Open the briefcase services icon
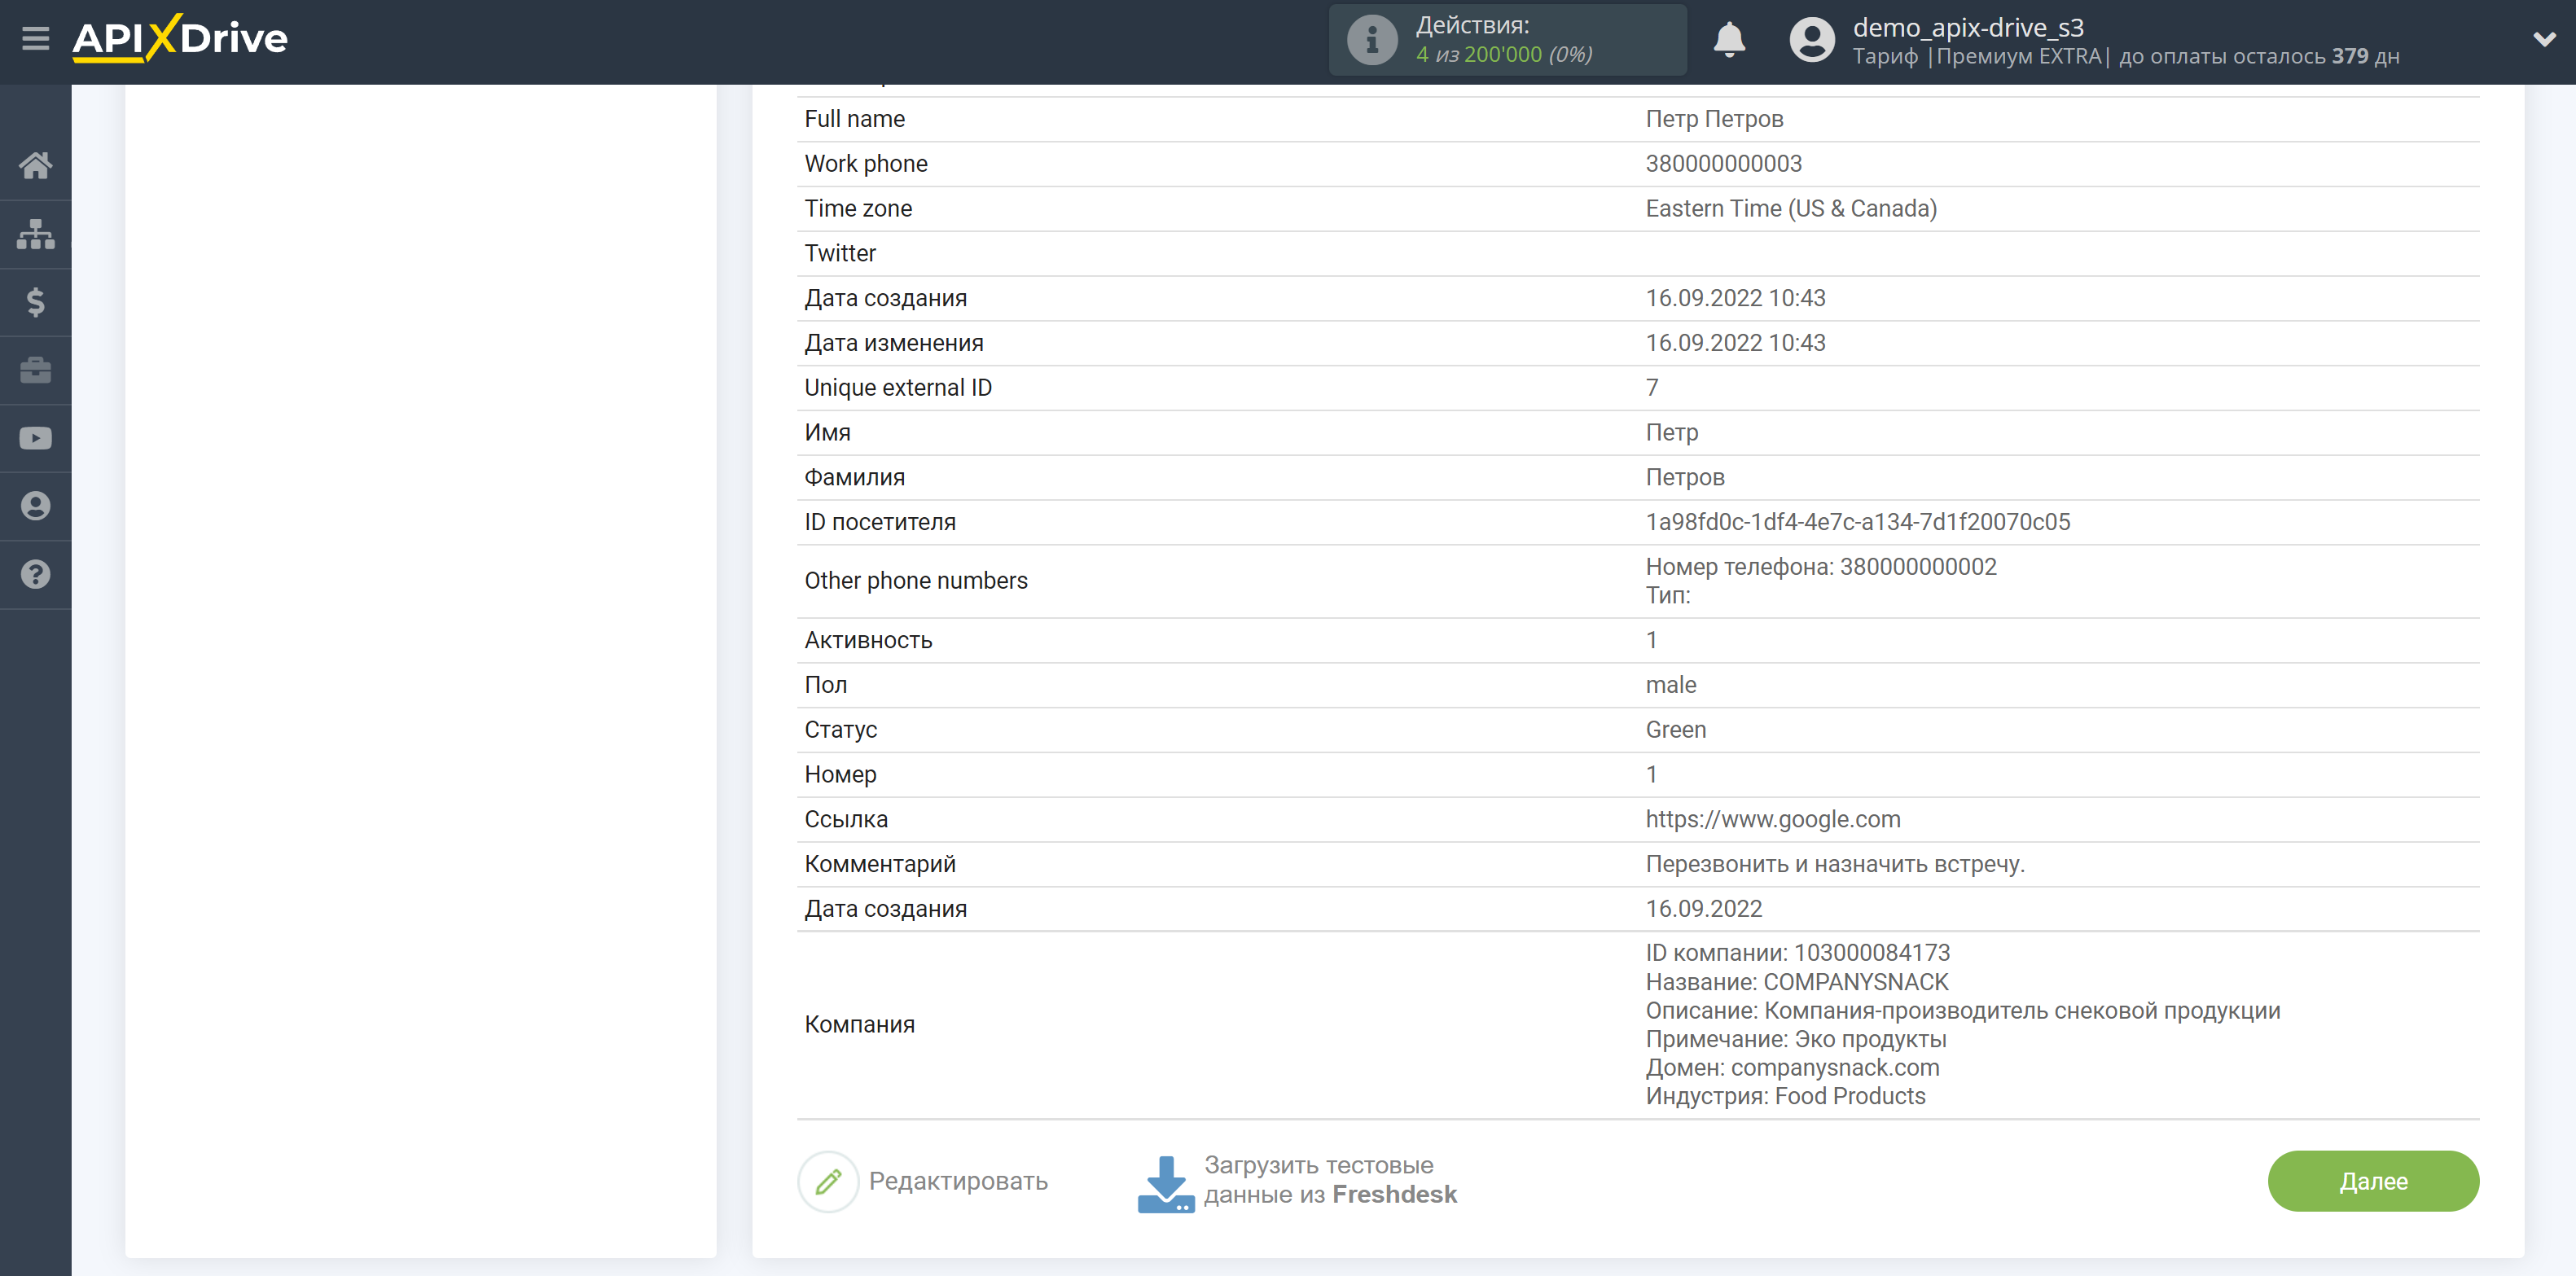The width and height of the screenshot is (2576, 1276). click(x=36, y=370)
